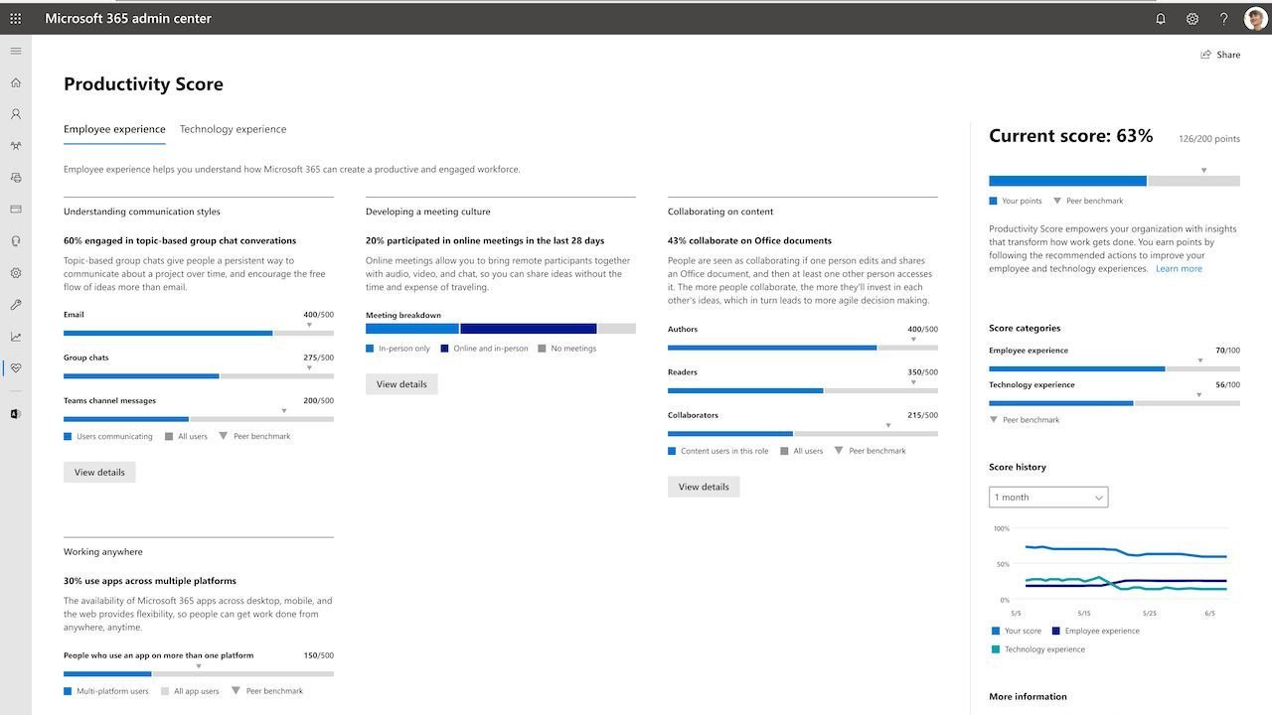
Task: Open the app launcher waffle icon
Action: [14, 18]
